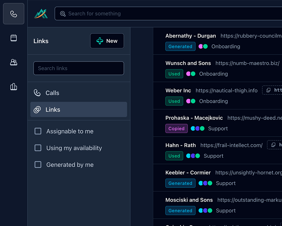Open the phone calls section in the rail
Image resolution: width=282 pixels, height=226 pixels.
(14, 14)
